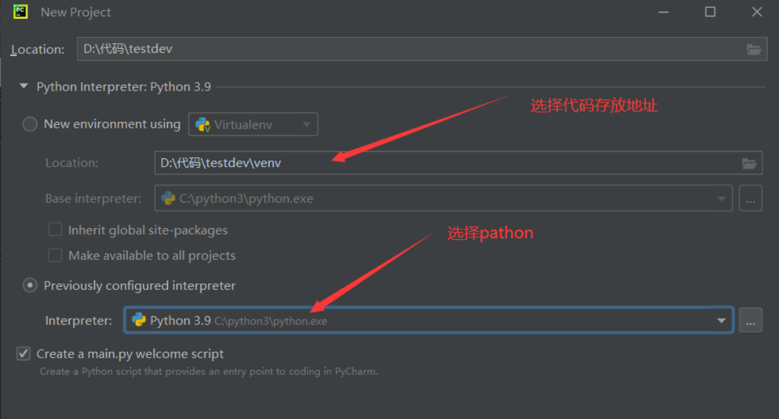Click the Python Interpreter: Python 3.9 heading
This screenshot has width=779, height=419.
pos(124,87)
